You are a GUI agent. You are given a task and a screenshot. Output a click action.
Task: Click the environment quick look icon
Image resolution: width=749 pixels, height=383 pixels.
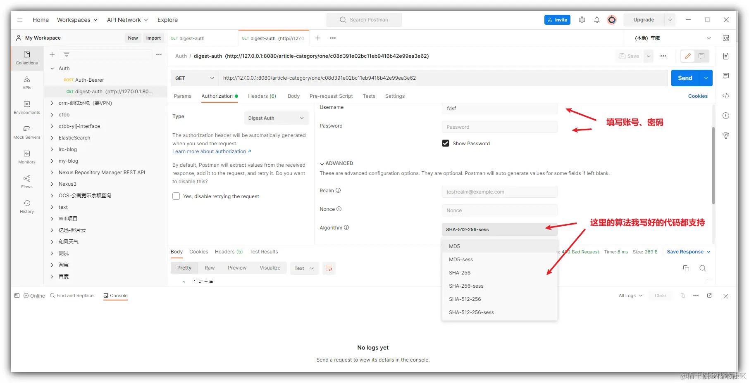click(x=726, y=38)
